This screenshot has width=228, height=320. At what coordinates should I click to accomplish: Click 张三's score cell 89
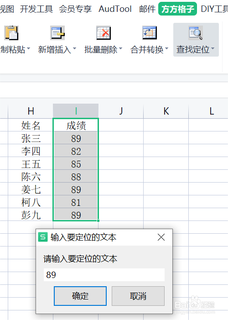click(76, 138)
